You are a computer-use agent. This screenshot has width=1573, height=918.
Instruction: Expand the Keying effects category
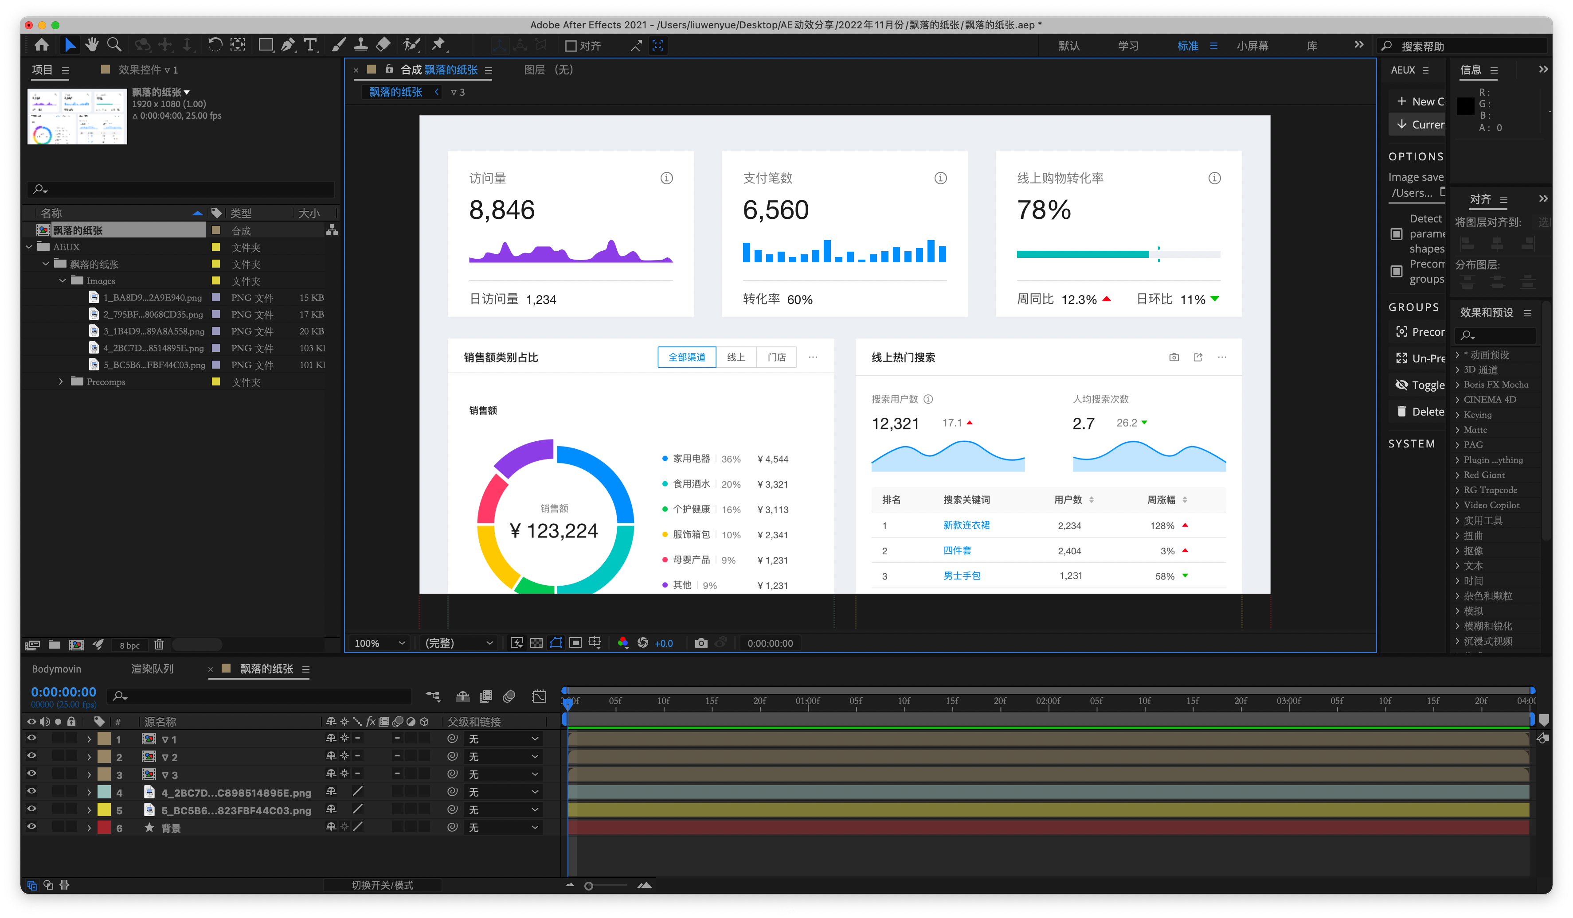click(1458, 415)
